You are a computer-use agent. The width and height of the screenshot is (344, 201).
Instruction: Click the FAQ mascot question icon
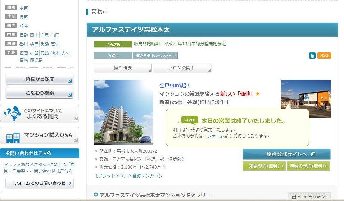point(12,113)
